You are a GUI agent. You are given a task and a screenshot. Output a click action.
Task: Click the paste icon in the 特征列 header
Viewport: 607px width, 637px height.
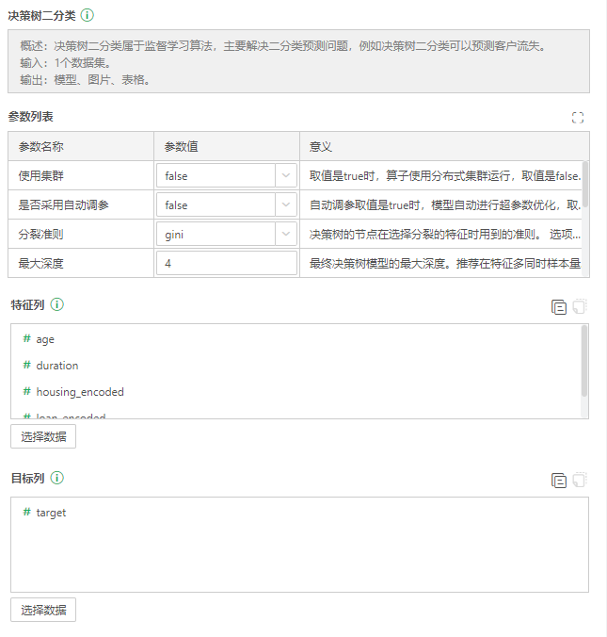click(580, 307)
